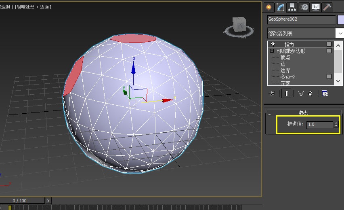Screen dimensions: 344x210
Task: Open Configure Modifier Sets icon
Action: click(x=325, y=93)
